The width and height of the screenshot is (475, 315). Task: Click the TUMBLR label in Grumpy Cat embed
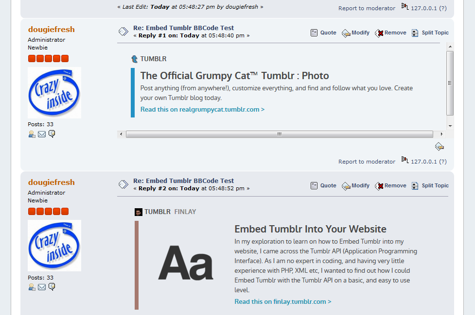tap(153, 59)
